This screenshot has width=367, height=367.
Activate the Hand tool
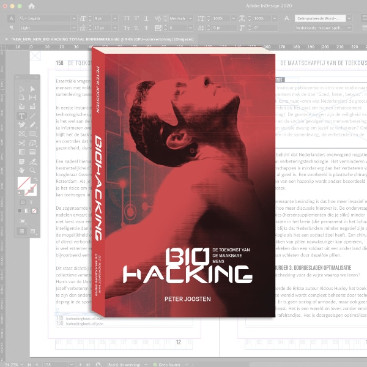(x=22, y=171)
